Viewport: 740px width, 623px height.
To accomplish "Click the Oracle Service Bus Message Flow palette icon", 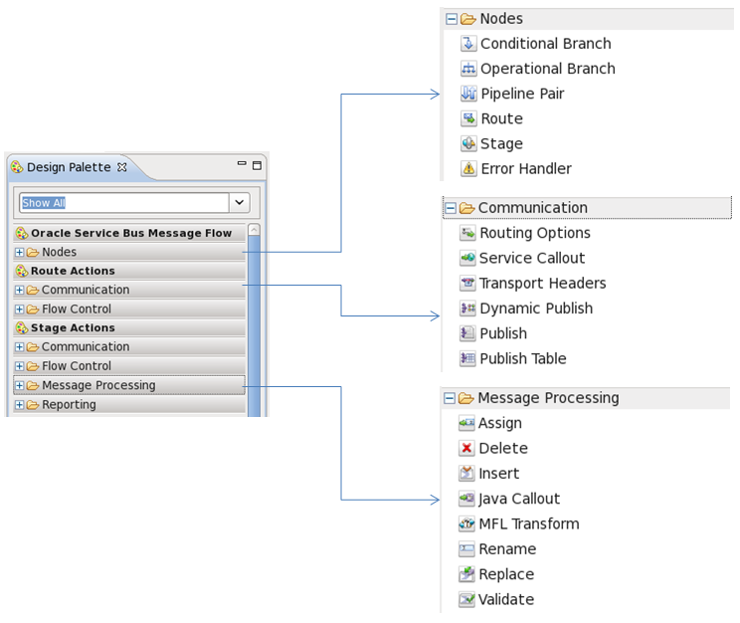I will (x=22, y=233).
